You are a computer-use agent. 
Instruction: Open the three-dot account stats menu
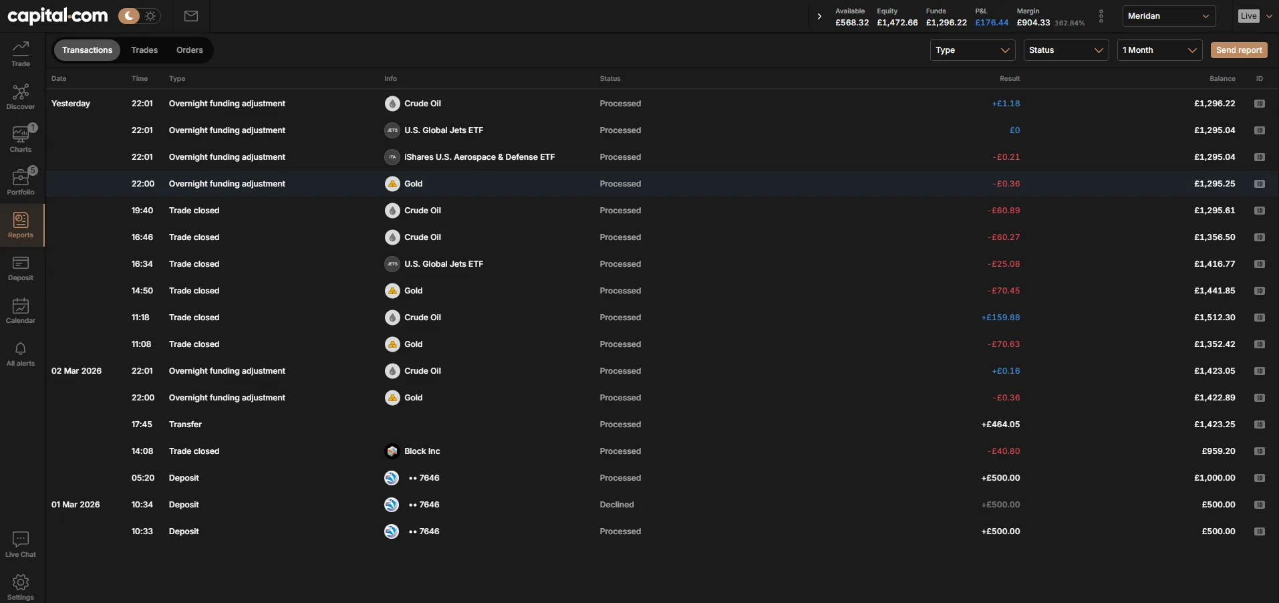pyautogui.click(x=1101, y=16)
